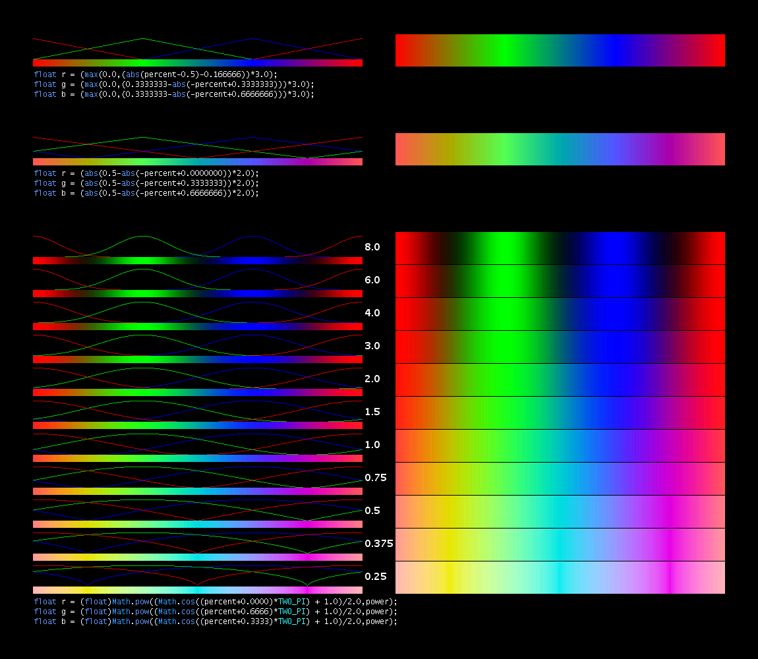The height and width of the screenshot is (659, 758).
Task: Select the 1.5 power label
Action: click(x=372, y=412)
